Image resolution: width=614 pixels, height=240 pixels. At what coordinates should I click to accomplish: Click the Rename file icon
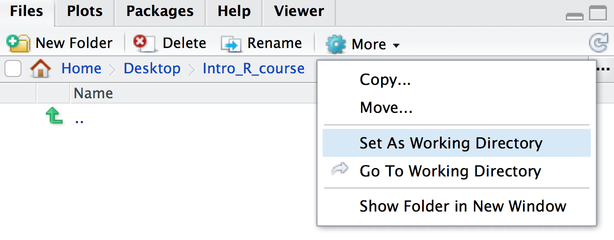[231, 44]
